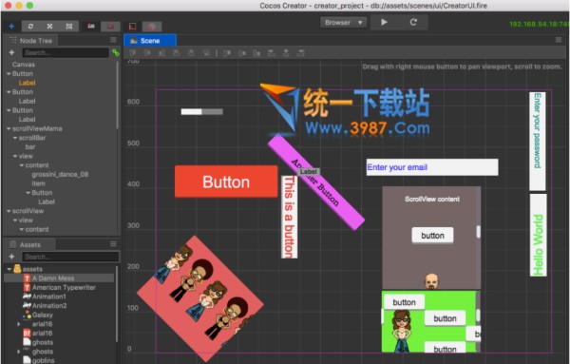The width and height of the screenshot is (570, 364).
Task: Select the Scale transform tool
Action: 49,27
